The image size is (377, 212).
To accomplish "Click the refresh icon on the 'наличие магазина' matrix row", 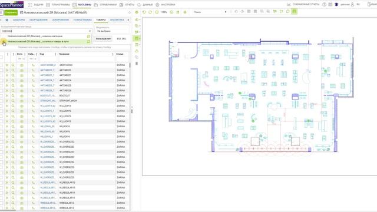I will 88,36.
